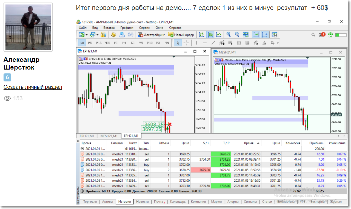Open the notifications icon with red badge
The image size is (351, 209).
coord(322,35)
